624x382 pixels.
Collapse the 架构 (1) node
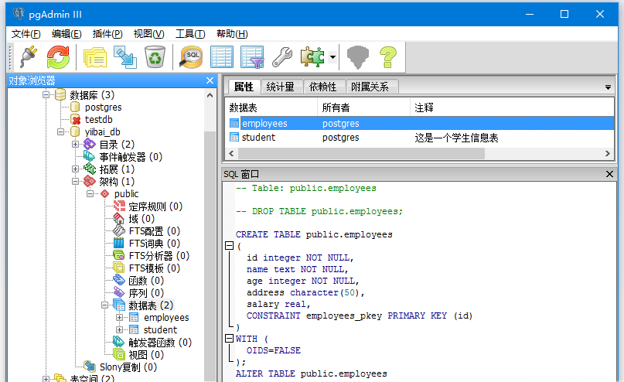75,182
